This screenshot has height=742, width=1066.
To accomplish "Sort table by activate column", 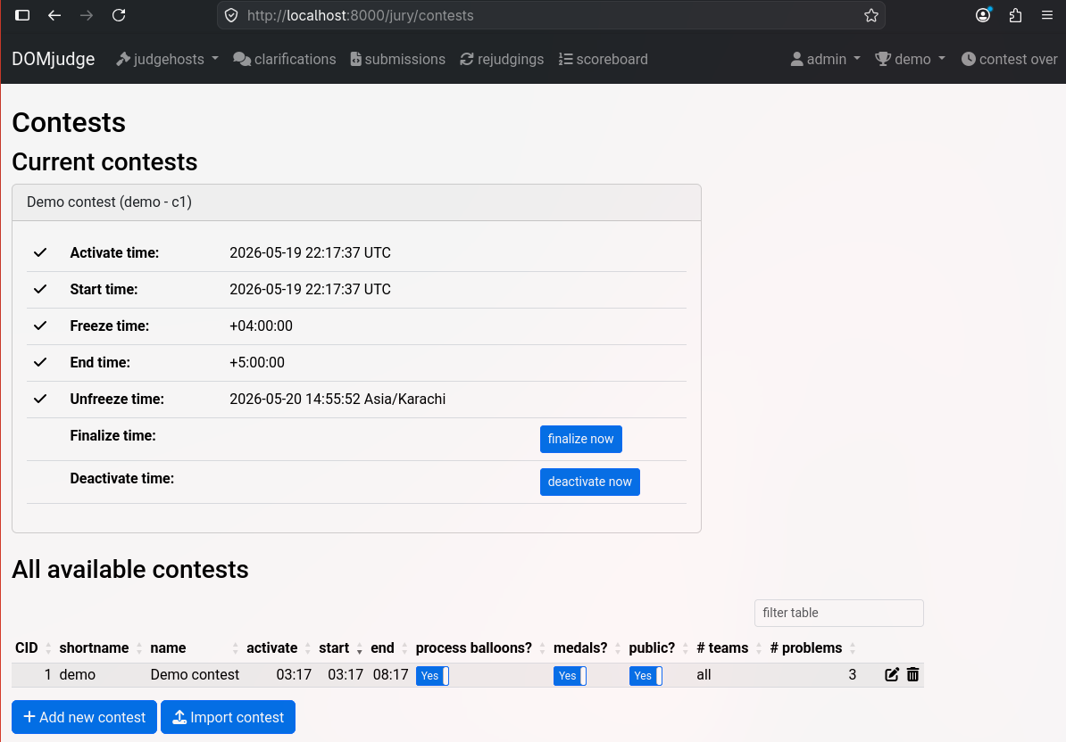I will pos(278,647).
